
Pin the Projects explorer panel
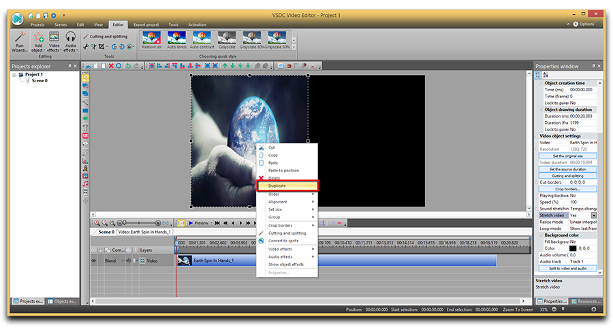[x=69, y=66]
